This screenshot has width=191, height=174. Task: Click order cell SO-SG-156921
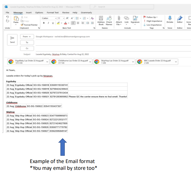[x=41, y=97]
